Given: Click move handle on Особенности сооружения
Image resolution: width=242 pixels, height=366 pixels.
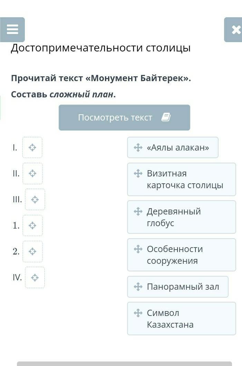Looking at the screenshot, I should pos(138,249).
